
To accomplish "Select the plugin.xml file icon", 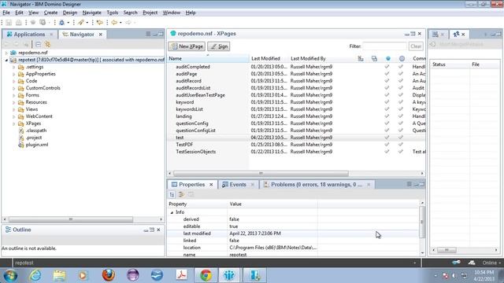I will 21,145.
